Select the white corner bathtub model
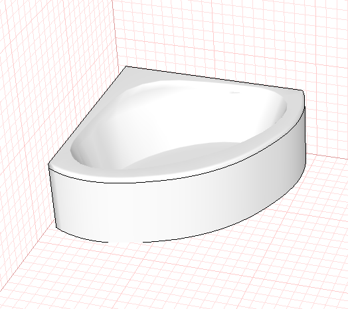The width and height of the screenshot is (348, 309). (x=177, y=154)
